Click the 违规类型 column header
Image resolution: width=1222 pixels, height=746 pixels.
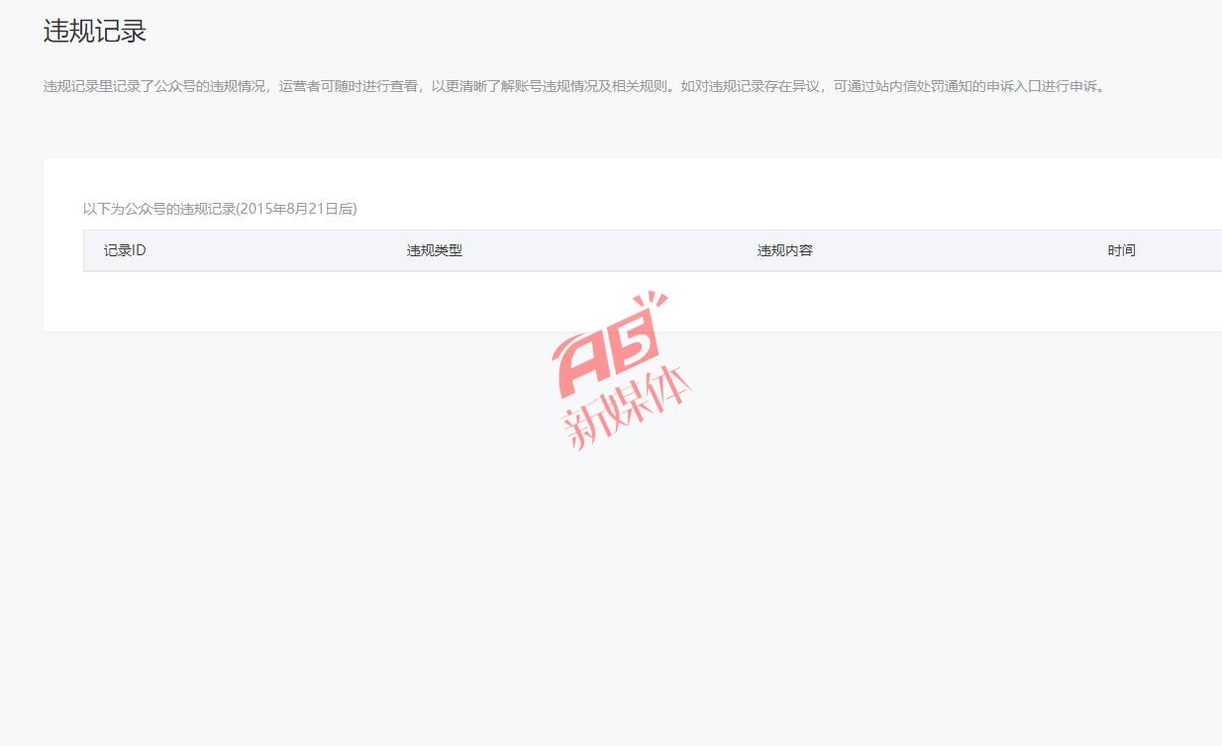click(435, 251)
